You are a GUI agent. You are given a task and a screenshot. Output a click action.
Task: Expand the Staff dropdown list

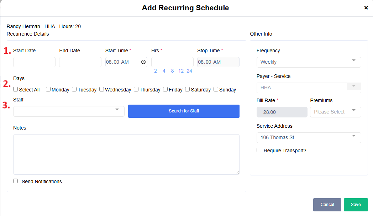69,111
